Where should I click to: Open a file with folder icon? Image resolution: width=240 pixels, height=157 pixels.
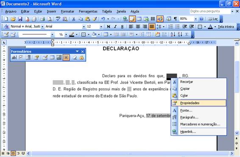click(x=13, y=19)
